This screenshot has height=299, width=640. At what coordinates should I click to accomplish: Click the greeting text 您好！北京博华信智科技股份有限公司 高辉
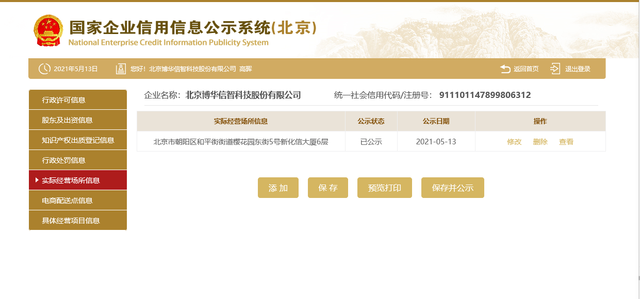[x=191, y=69]
